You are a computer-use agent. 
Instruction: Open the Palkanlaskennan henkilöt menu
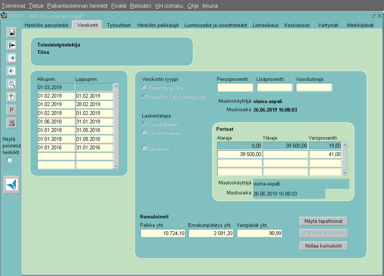77,6
